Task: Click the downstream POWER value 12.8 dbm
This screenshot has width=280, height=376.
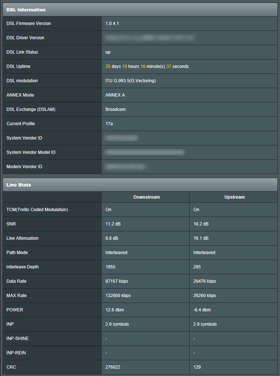Action: (115, 310)
